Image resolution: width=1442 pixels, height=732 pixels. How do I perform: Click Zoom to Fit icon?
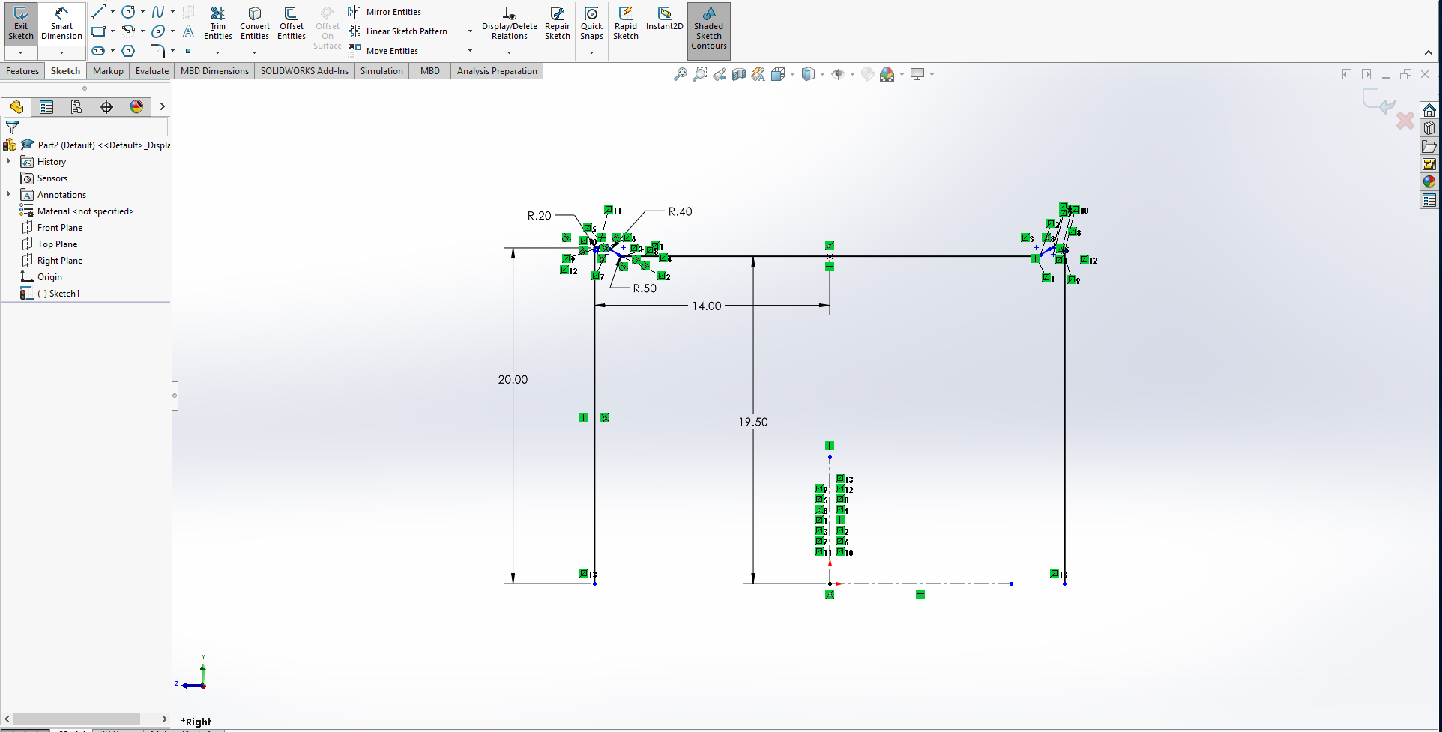681,74
